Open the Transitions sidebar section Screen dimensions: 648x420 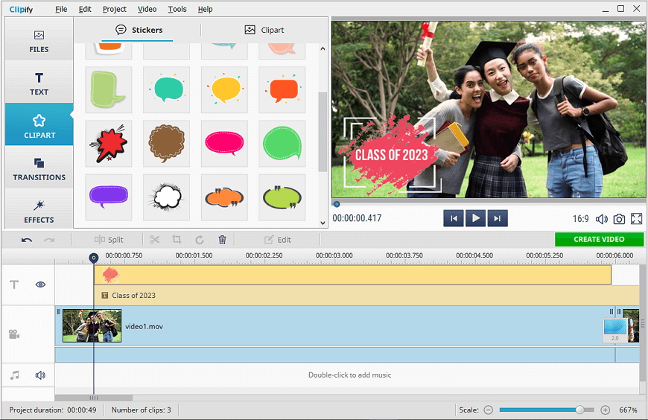click(x=39, y=168)
